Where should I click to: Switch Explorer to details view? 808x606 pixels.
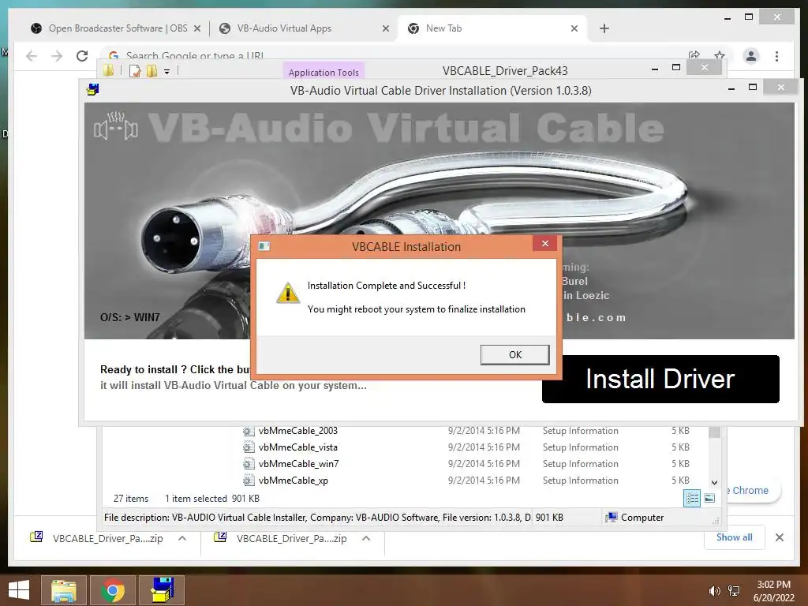692,499
